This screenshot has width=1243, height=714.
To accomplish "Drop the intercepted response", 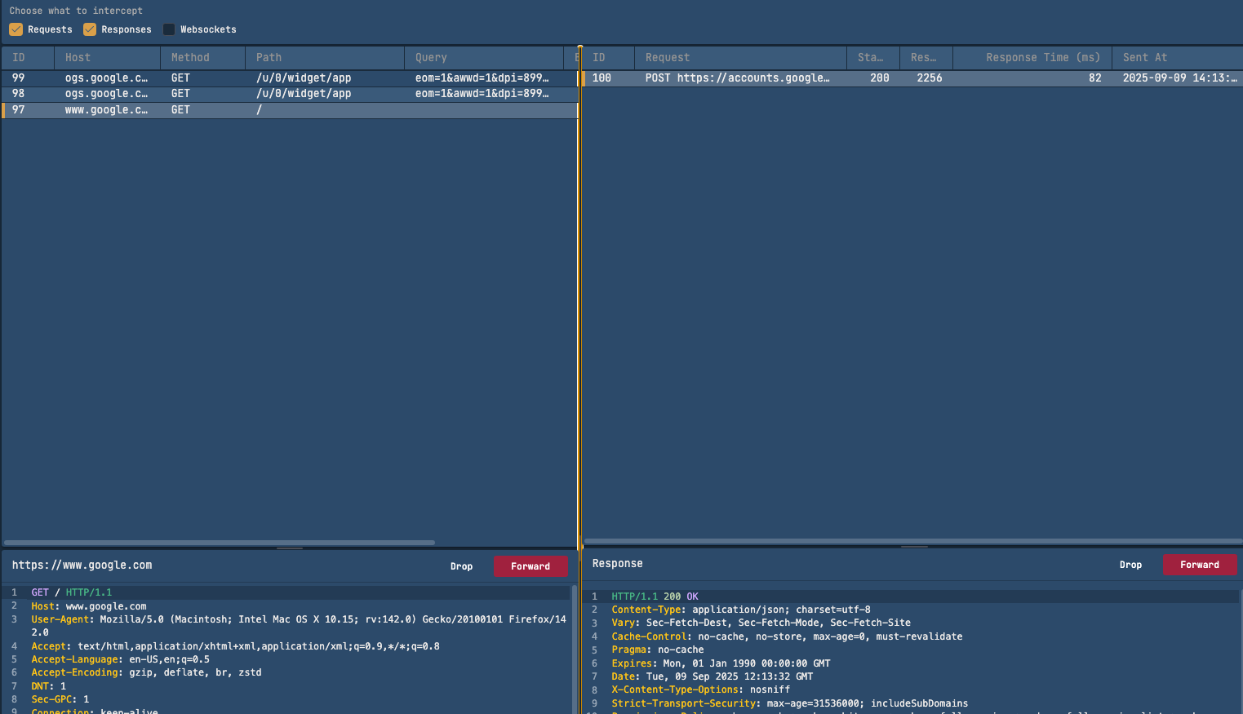I will click(x=1130, y=565).
